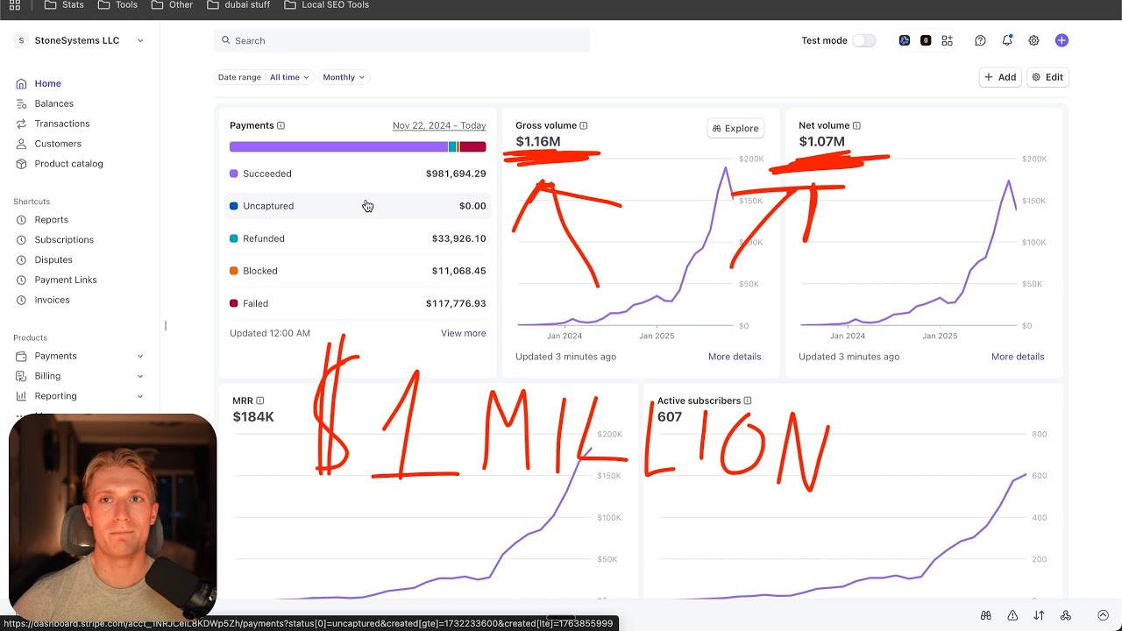Click the MRR $184K figure

pyautogui.click(x=253, y=416)
